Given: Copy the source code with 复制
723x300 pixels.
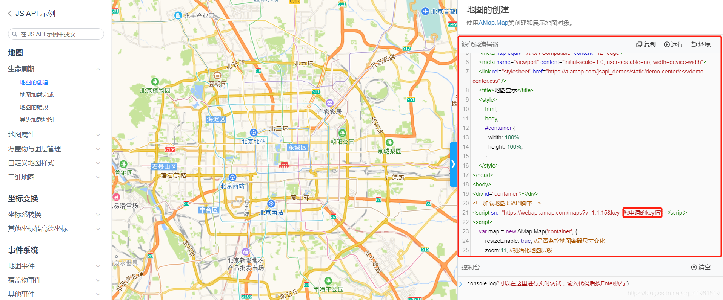Looking at the screenshot, I should (646, 44).
